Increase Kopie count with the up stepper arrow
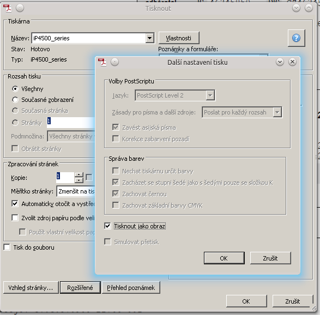Screen dimensions: 320x315 click(79, 175)
